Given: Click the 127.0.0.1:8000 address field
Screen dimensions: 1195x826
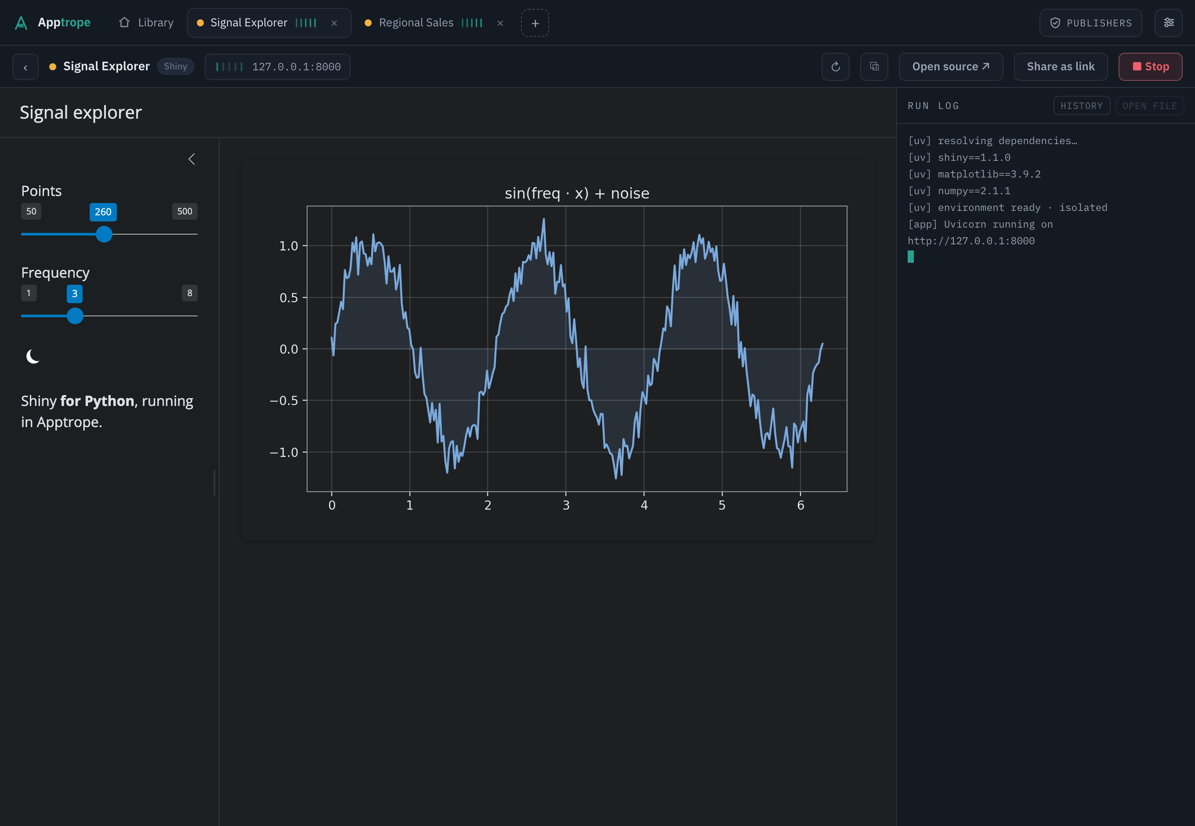Looking at the screenshot, I should 277,67.
